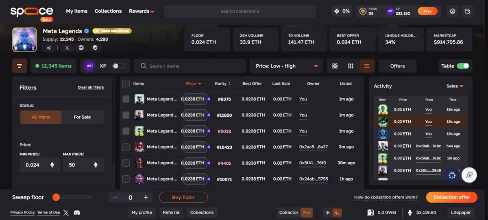
Task: Switch to large grid view
Action: click(335, 66)
